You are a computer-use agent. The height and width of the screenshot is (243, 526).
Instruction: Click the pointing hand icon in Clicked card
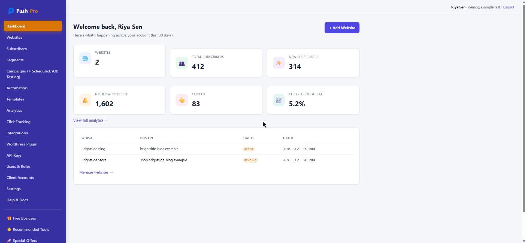(x=182, y=100)
